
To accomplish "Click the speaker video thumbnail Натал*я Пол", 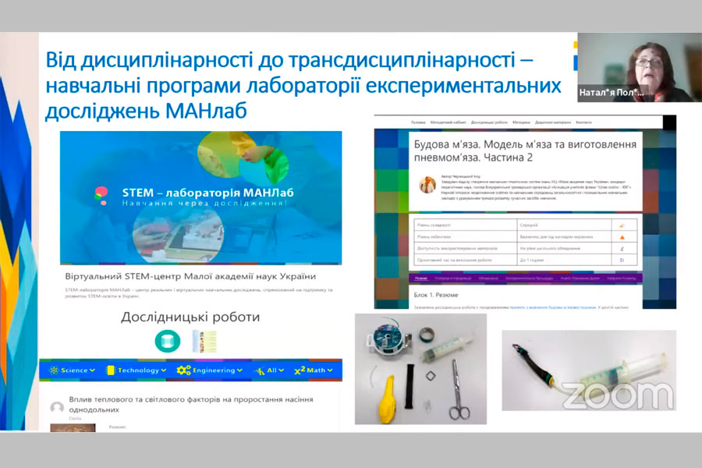I will [640, 67].
